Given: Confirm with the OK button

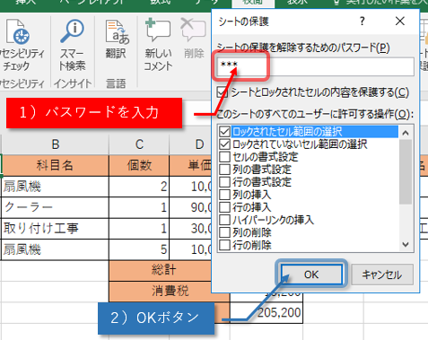Looking at the screenshot, I should click(311, 275).
